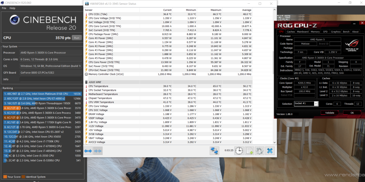Select ranking entry Intel Core i7-7700K

click(x=42, y=141)
